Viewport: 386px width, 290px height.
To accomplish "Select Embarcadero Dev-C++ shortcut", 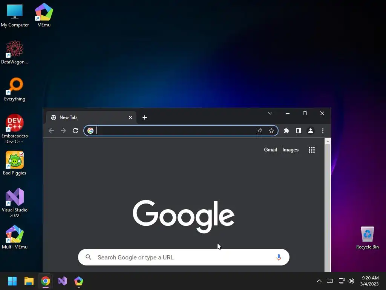I will [x=15, y=129].
